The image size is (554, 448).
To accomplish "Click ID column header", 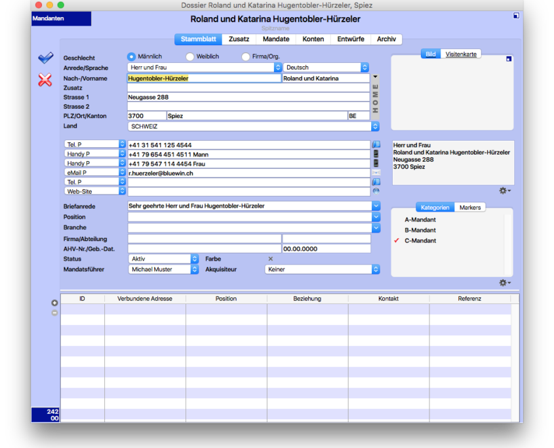I will pyautogui.click(x=83, y=299).
